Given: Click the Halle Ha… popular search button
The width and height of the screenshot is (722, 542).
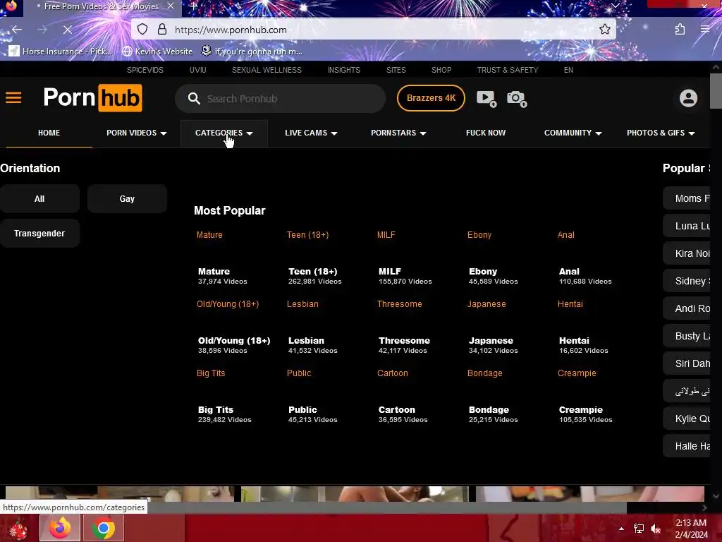Looking at the screenshot, I should pos(687,446).
